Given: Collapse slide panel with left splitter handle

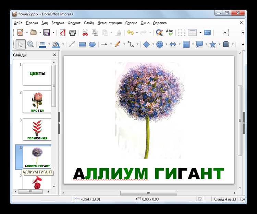Looking at the screenshot, I should coord(59,123).
